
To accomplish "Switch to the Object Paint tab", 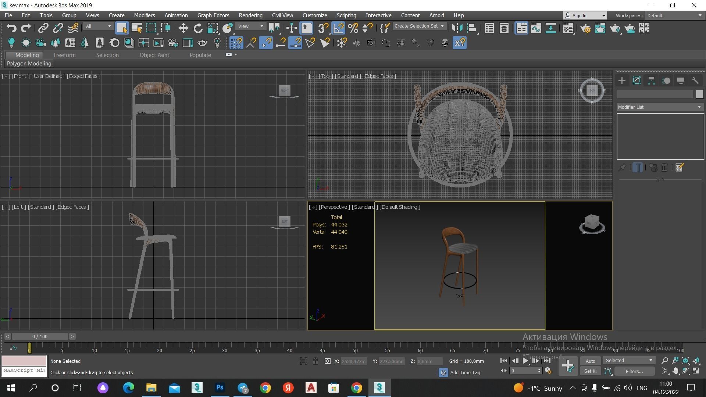I will pos(154,55).
